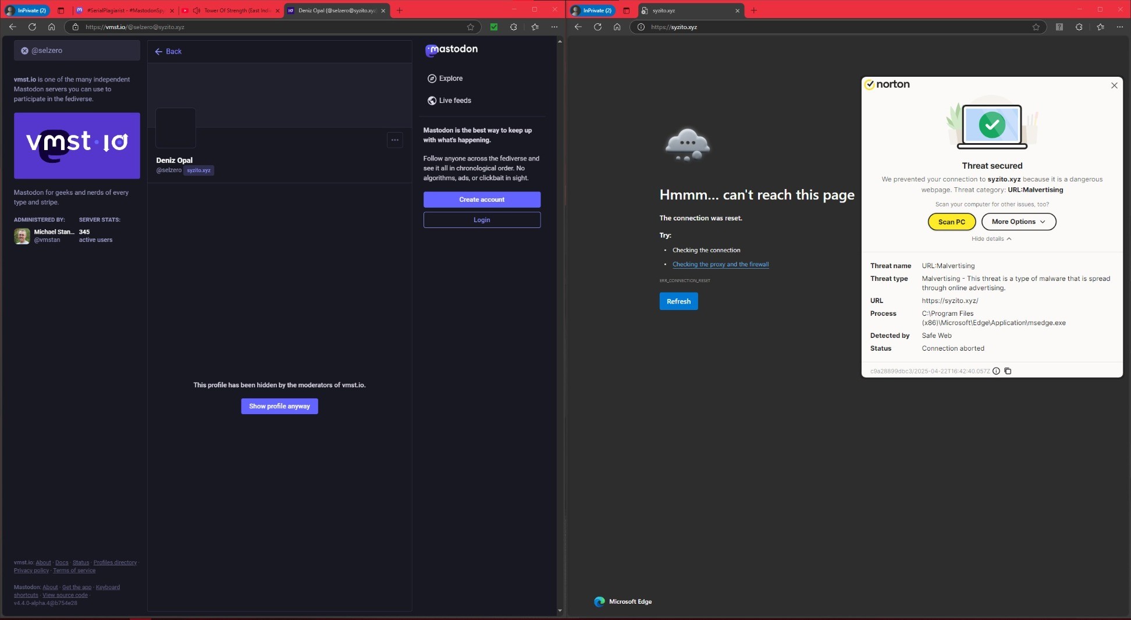Open a new tab in left window
Screen dimensions: 1131x620
tap(399, 10)
